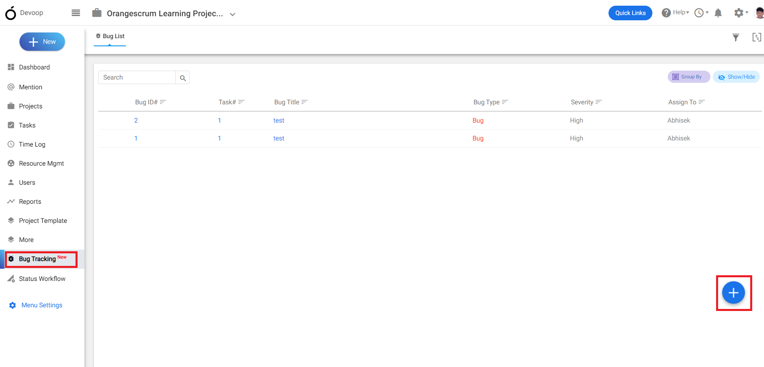The image size is (764, 367).
Task: Sort by Bug Type column icon
Action: (505, 102)
